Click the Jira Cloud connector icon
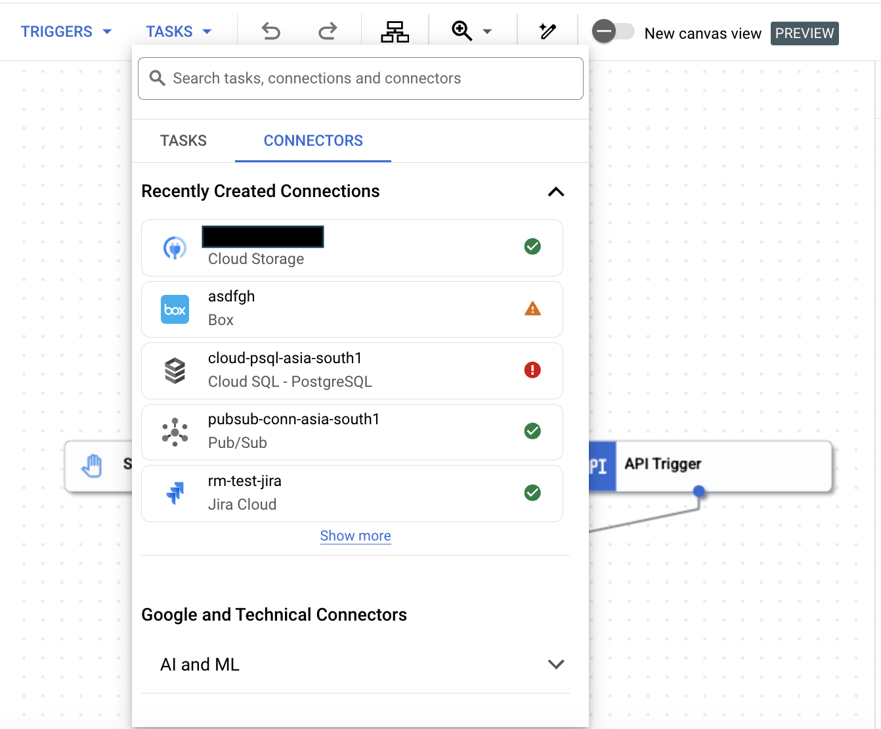 tap(175, 492)
